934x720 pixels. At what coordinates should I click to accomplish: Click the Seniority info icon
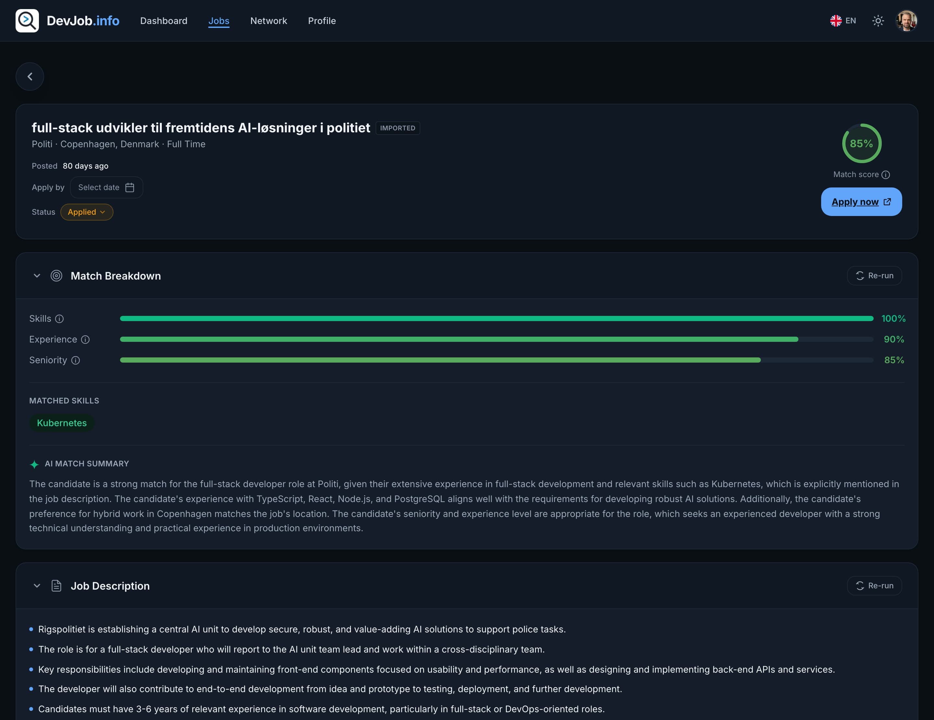tap(76, 360)
